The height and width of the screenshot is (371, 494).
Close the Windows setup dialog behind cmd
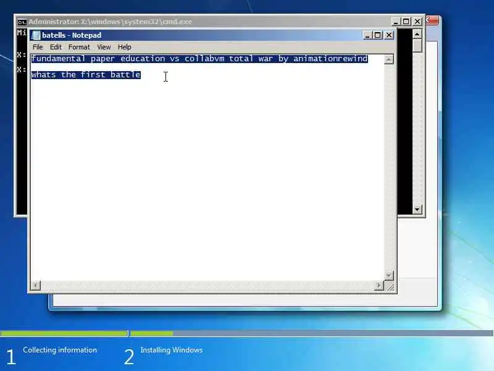[x=432, y=20]
